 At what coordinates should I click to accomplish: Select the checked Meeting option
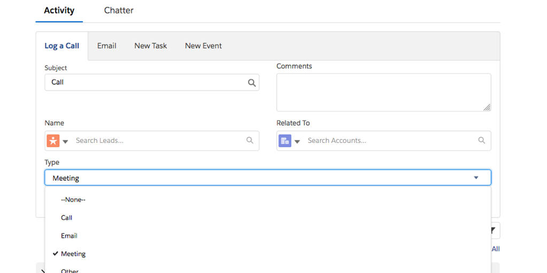(x=73, y=254)
